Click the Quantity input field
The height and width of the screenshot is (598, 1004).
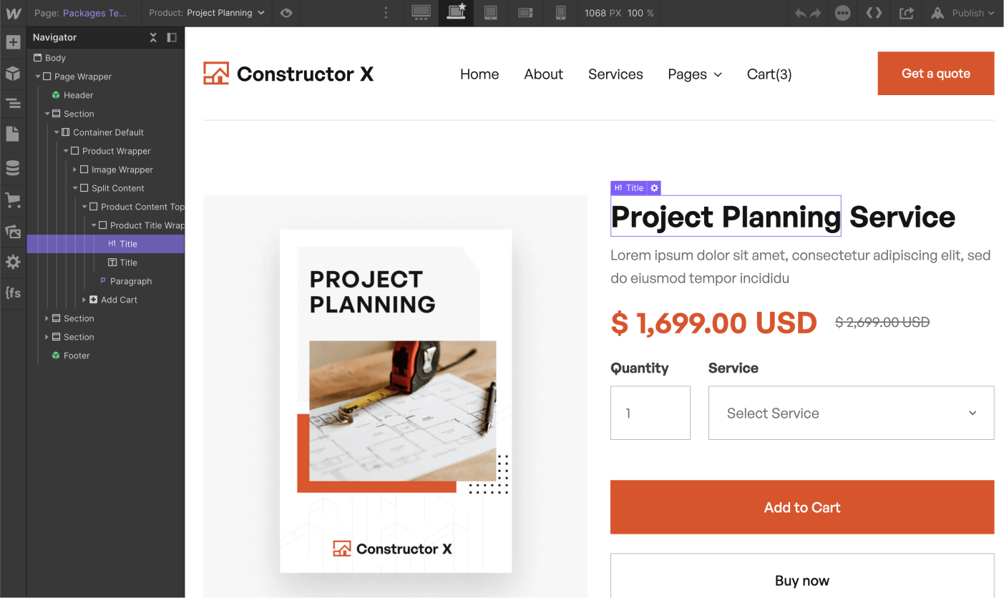[650, 413]
